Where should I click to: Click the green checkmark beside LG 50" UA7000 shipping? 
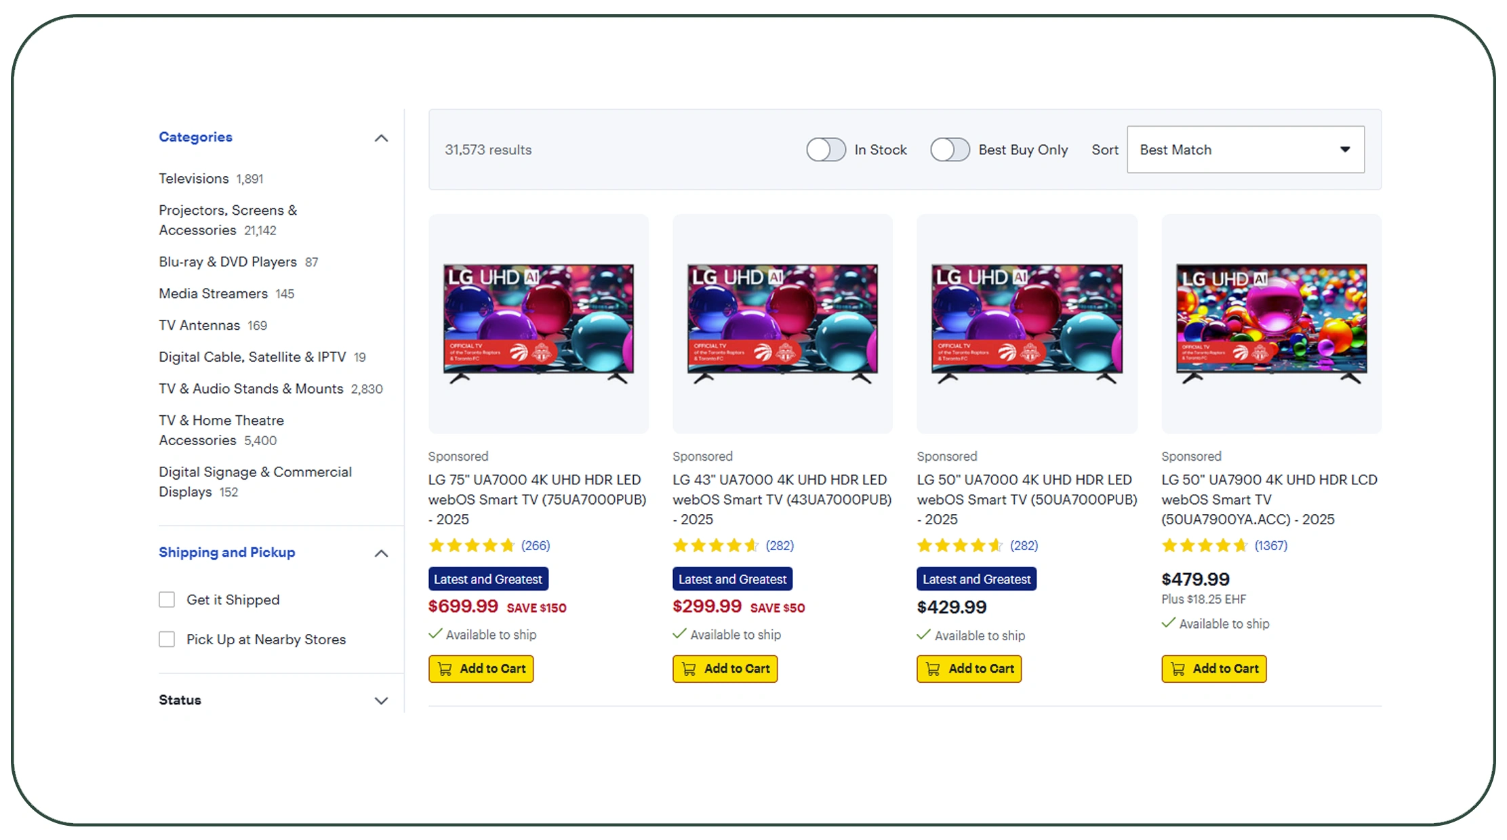point(923,635)
